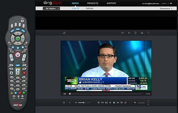The height and width of the screenshot is (113, 178).
Task: Check the signal strength bars icon
Action: (64, 33)
